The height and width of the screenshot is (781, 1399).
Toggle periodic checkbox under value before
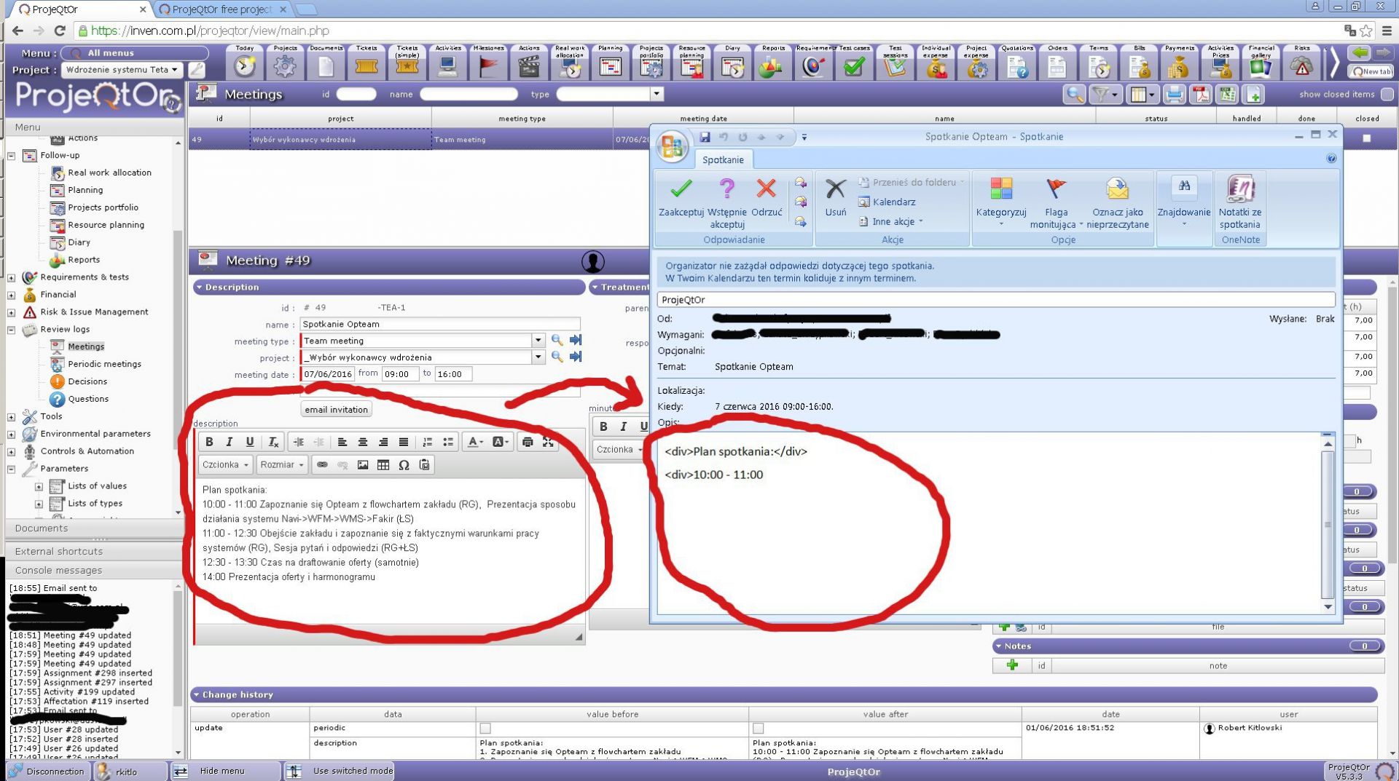tap(485, 729)
